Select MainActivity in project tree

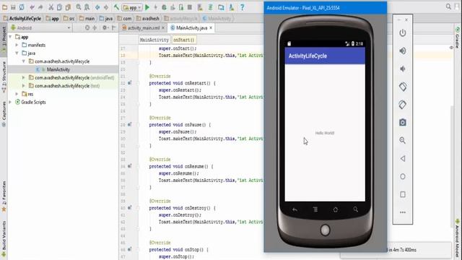coord(58,69)
